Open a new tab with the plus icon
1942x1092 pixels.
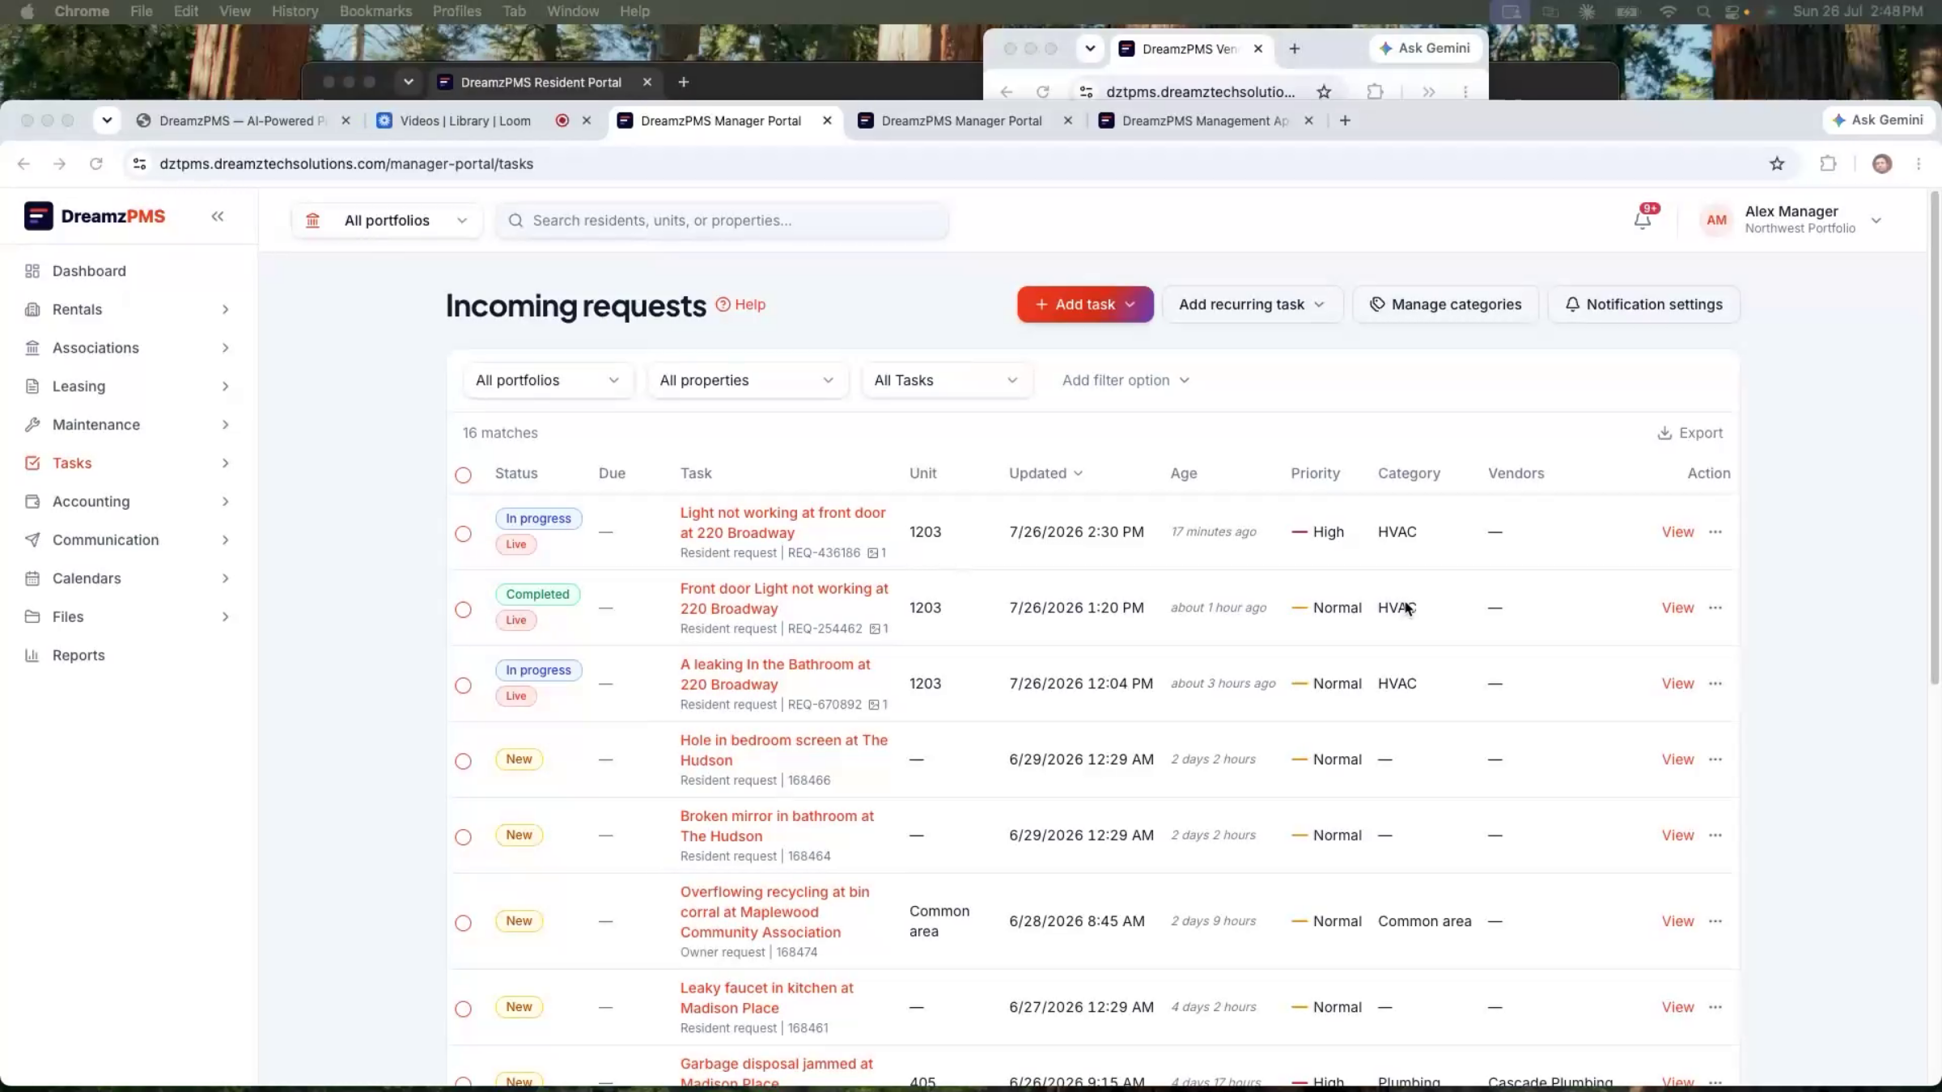1345,121
